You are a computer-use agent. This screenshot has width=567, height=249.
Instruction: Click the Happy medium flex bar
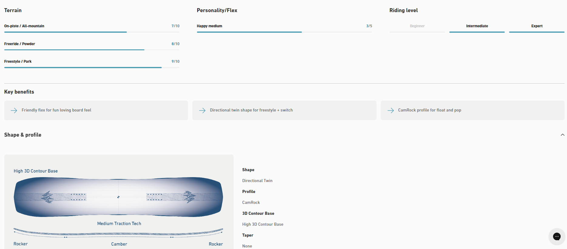pos(284,32)
